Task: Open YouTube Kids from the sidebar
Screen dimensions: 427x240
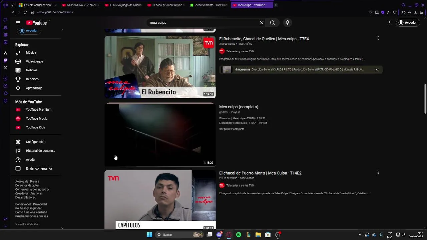Action: click(x=35, y=127)
